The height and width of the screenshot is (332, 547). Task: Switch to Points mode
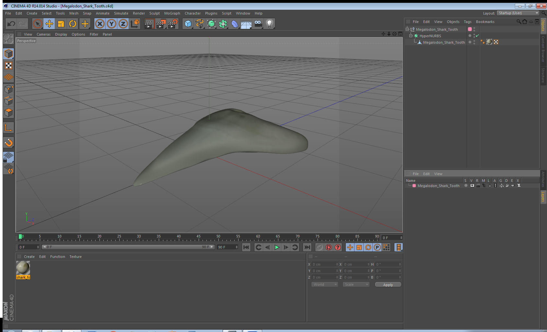pos(8,89)
